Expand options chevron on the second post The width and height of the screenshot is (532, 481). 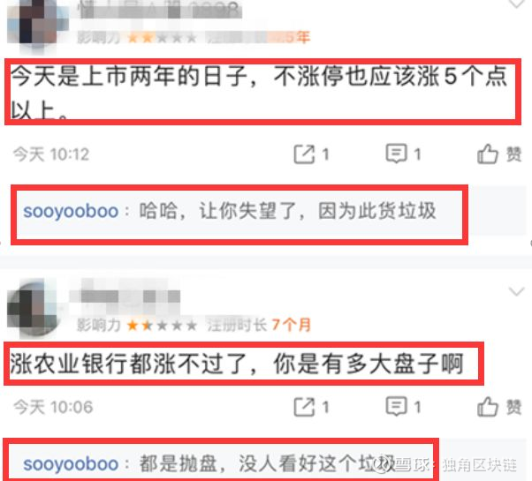pyautogui.click(x=516, y=291)
